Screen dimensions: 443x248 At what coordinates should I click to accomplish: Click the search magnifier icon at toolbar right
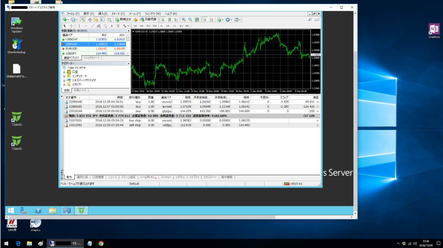(310, 20)
